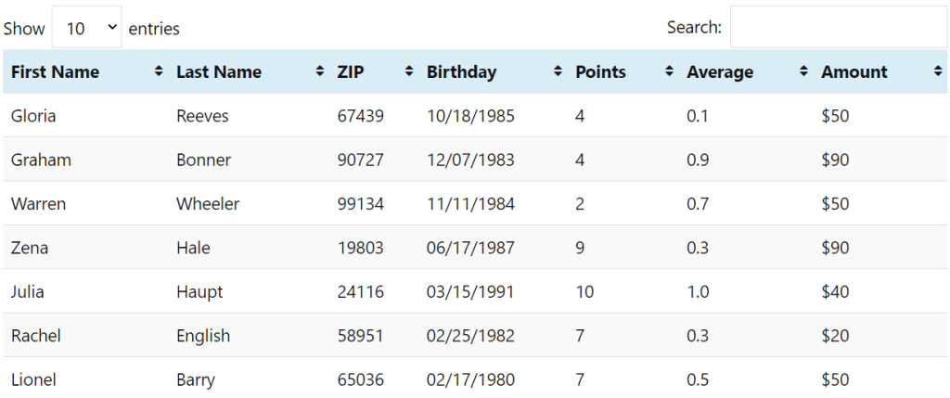Image resolution: width=950 pixels, height=398 pixels.
Task: Sort table by Birthday header text
Action: (462, 72)
